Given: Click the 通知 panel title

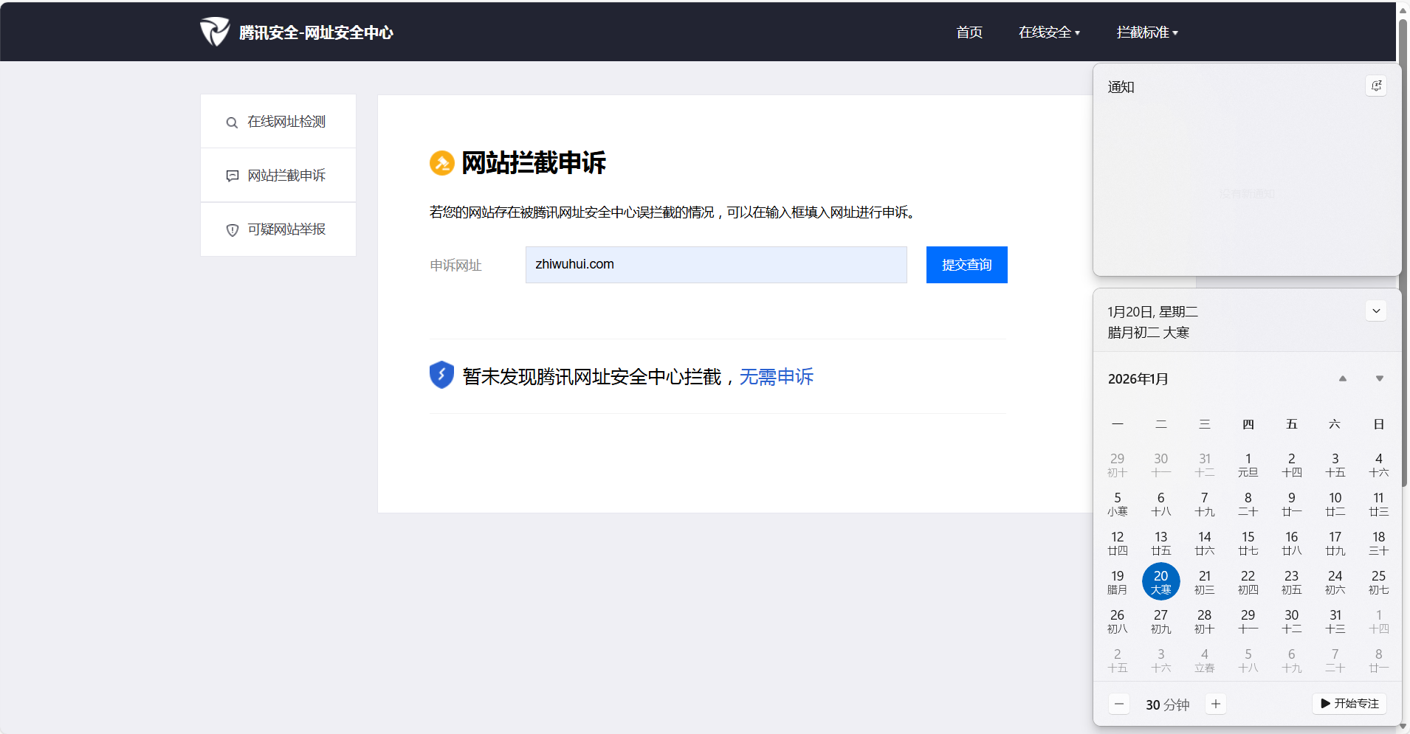Looking at the screenshot, I should (x=1121, y=87).
